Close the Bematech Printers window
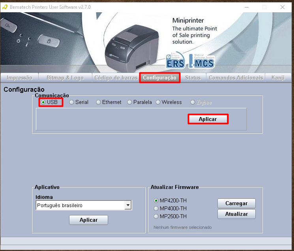The height and width of the screenshot is (251, 294). [283, 7]
